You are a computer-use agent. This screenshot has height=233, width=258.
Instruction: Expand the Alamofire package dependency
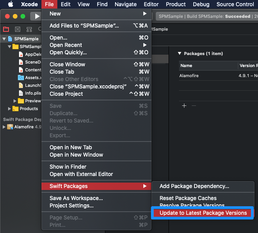point(4,127)
